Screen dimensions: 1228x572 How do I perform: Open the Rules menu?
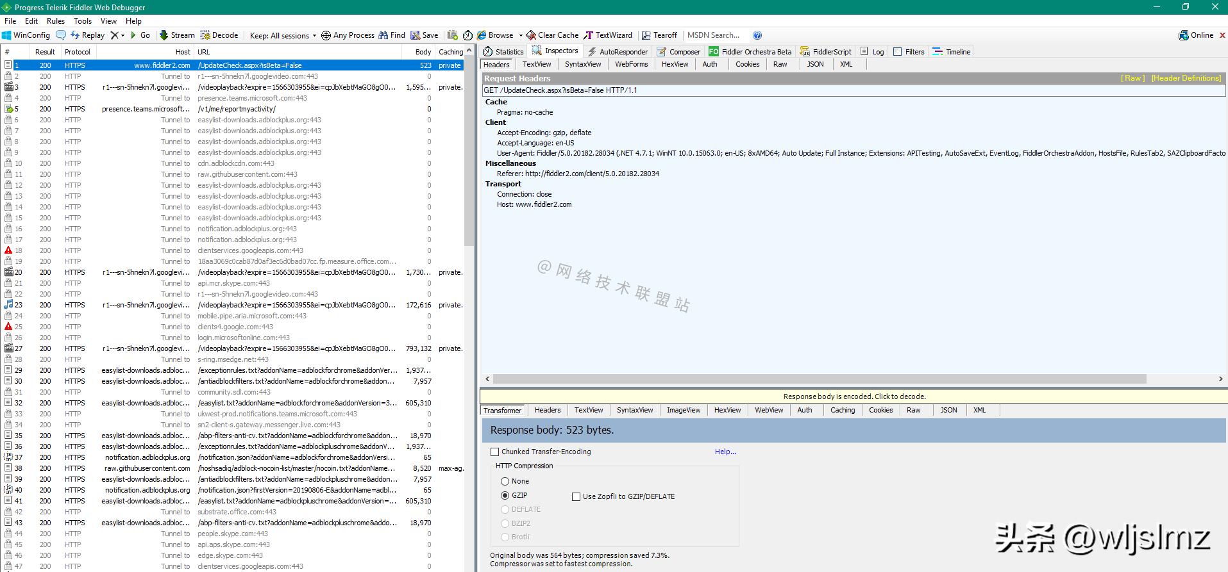[x=56, y=21]
